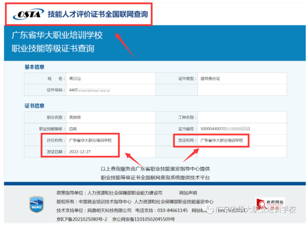This screenshot has width=308, height=225.
Task: Click the 职业名称 label
Action: [56, 117]
